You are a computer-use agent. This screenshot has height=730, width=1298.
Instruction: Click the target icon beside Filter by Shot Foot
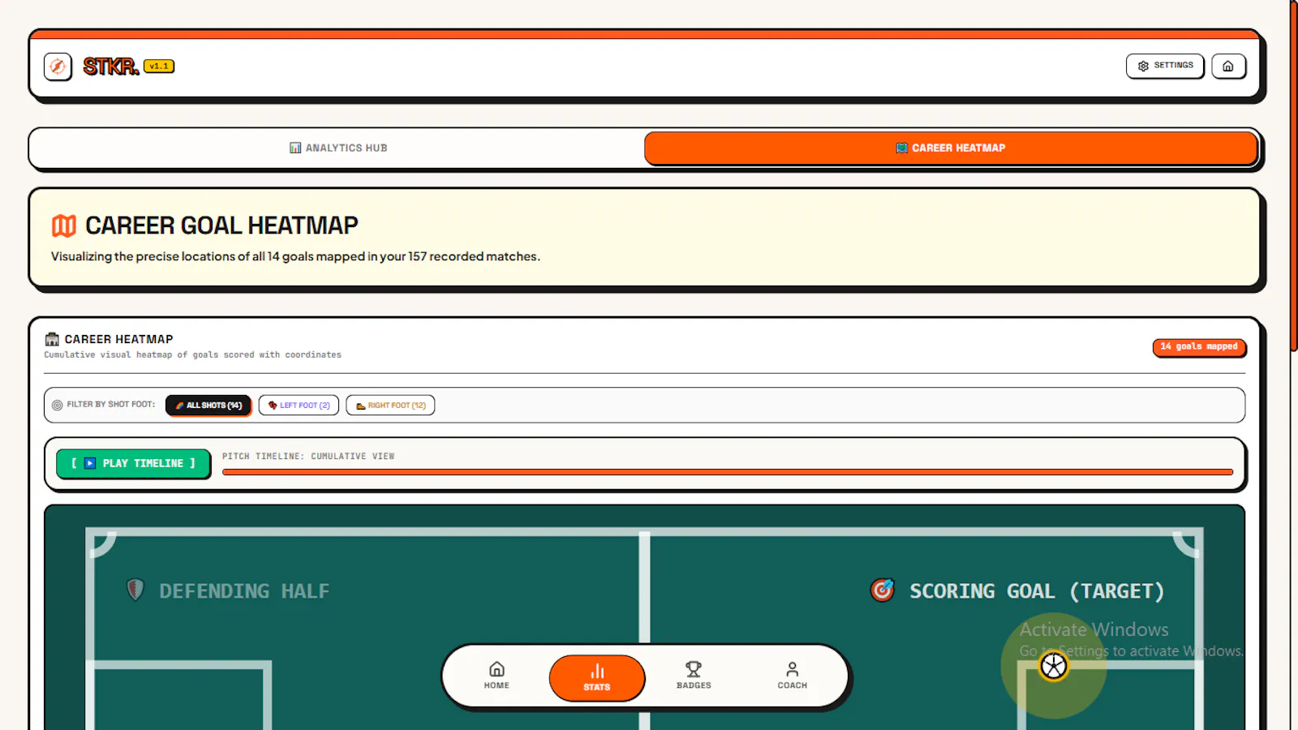[57, 405]
